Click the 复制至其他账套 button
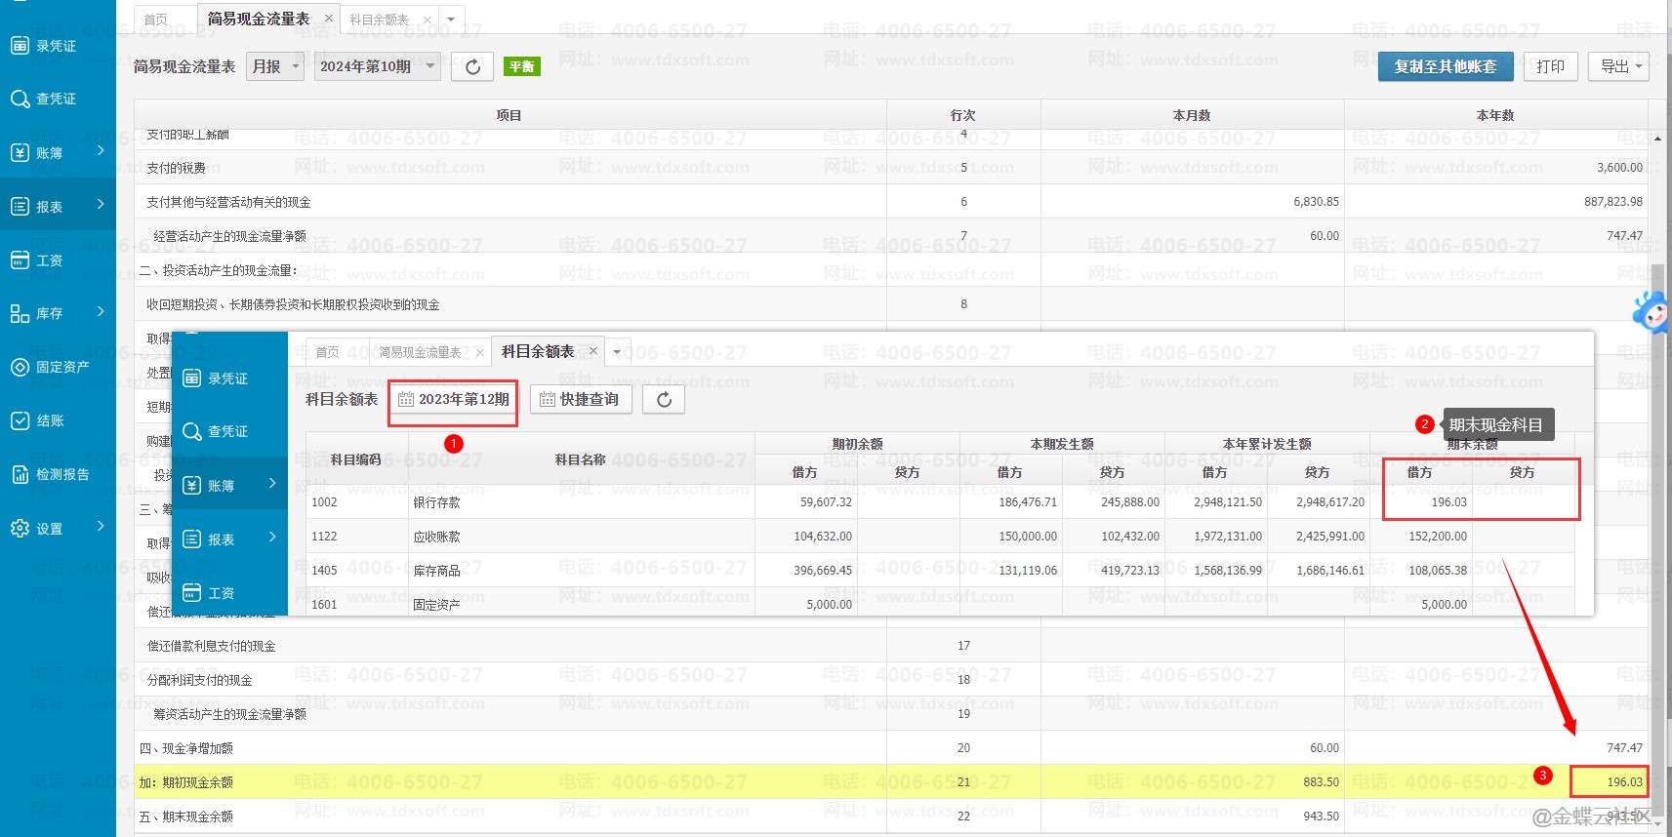 tap(1445, 66)
